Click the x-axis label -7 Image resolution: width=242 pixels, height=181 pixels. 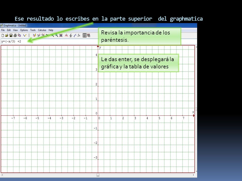(13, 118)
